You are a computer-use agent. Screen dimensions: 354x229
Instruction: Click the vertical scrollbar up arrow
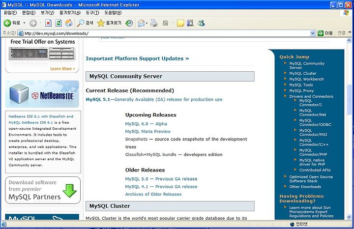click(349, 41)
